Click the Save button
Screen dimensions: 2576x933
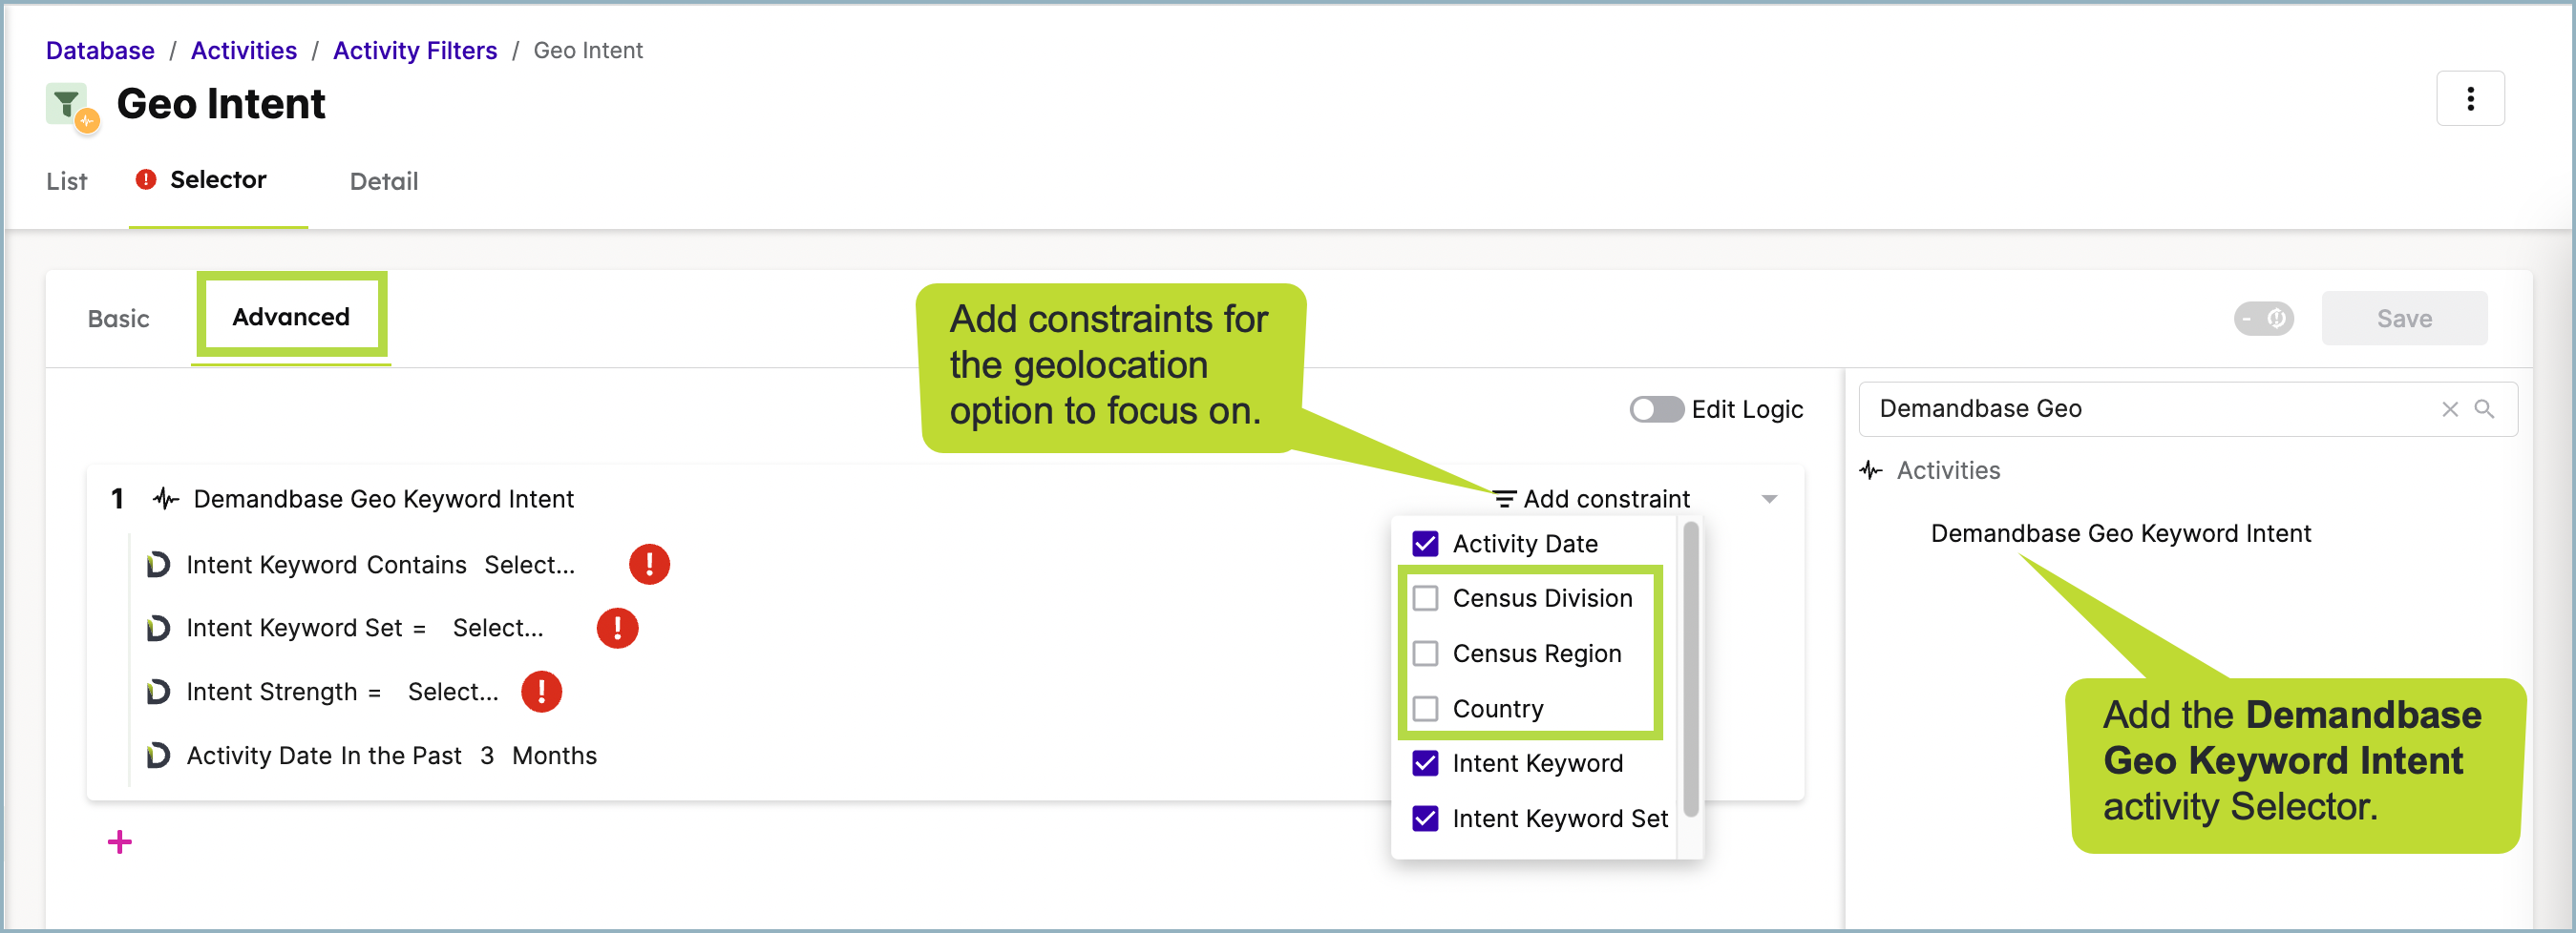pos(2404,318)
